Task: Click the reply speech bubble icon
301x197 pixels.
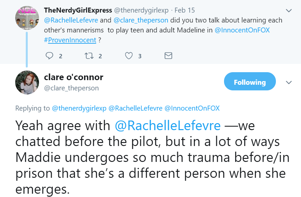Action: point(50,56)
